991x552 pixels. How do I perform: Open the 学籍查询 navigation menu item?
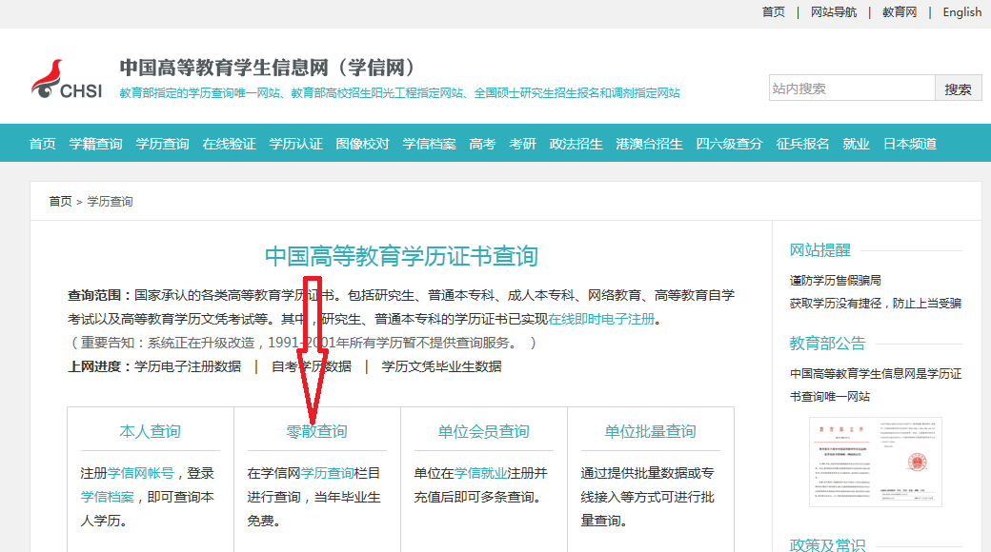95,144
